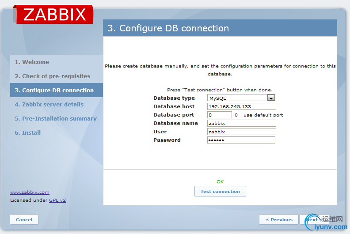This screenshot has height=234, width=350.
Task: Click the 'Press "Test connection" button when done' text
Action: coord(220,90)
